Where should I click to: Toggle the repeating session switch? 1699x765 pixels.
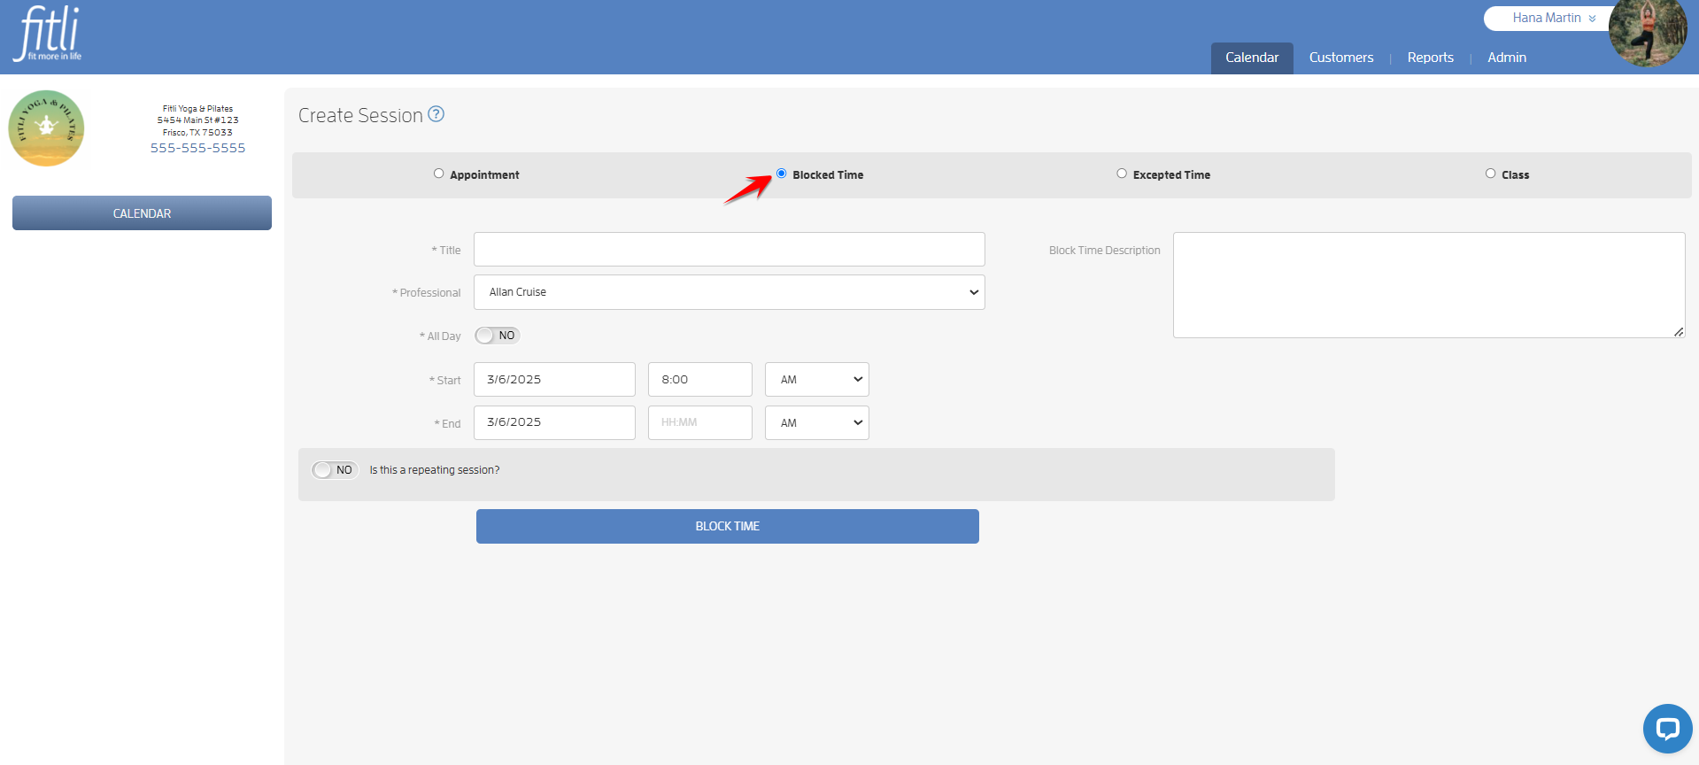tap(335, 470)
